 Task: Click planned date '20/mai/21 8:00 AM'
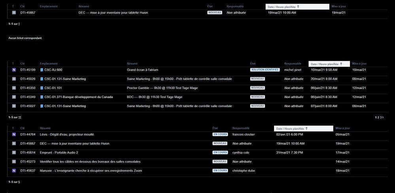pyautogui.click(x=324, y=79)
